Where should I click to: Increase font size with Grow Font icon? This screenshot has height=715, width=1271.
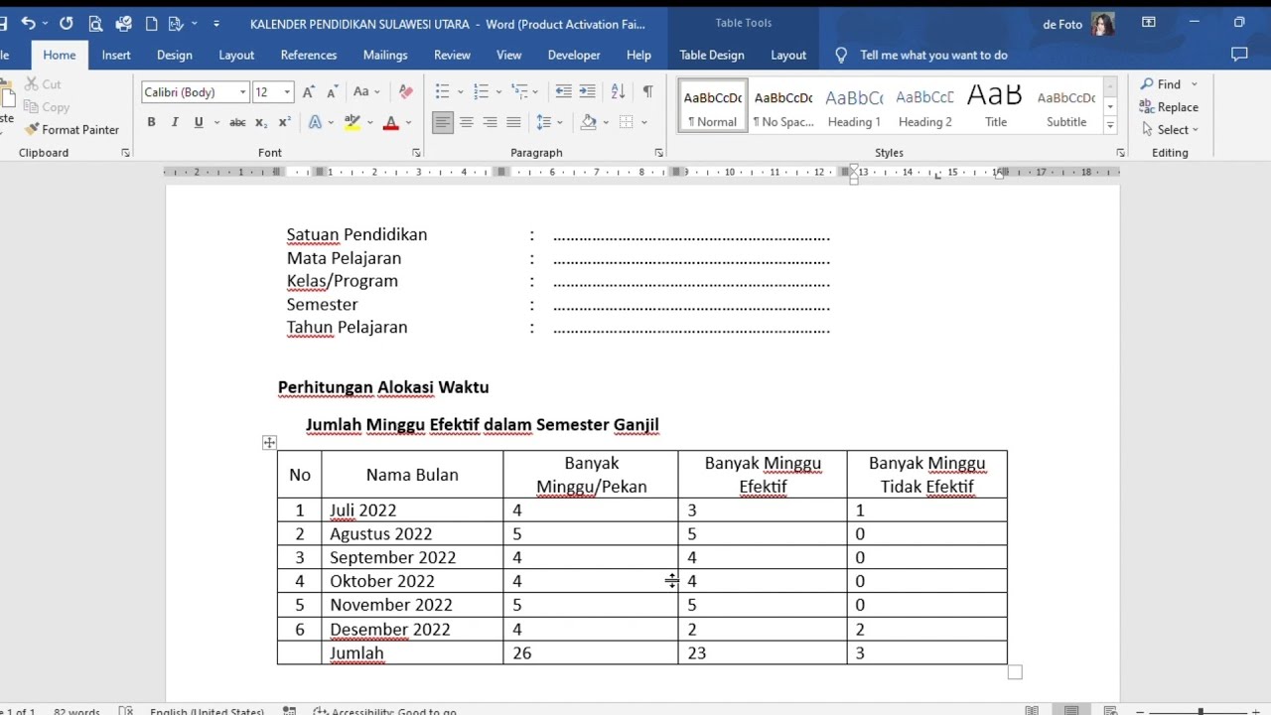pos(309,91)
